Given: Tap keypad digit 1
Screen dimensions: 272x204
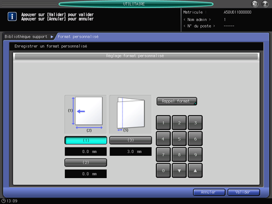Looking at the screenshot, I should (163, 123).
